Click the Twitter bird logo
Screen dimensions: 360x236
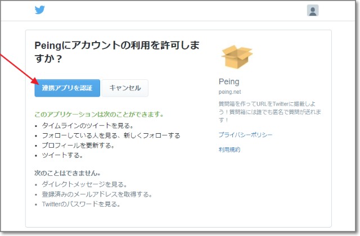click(40, 10)
